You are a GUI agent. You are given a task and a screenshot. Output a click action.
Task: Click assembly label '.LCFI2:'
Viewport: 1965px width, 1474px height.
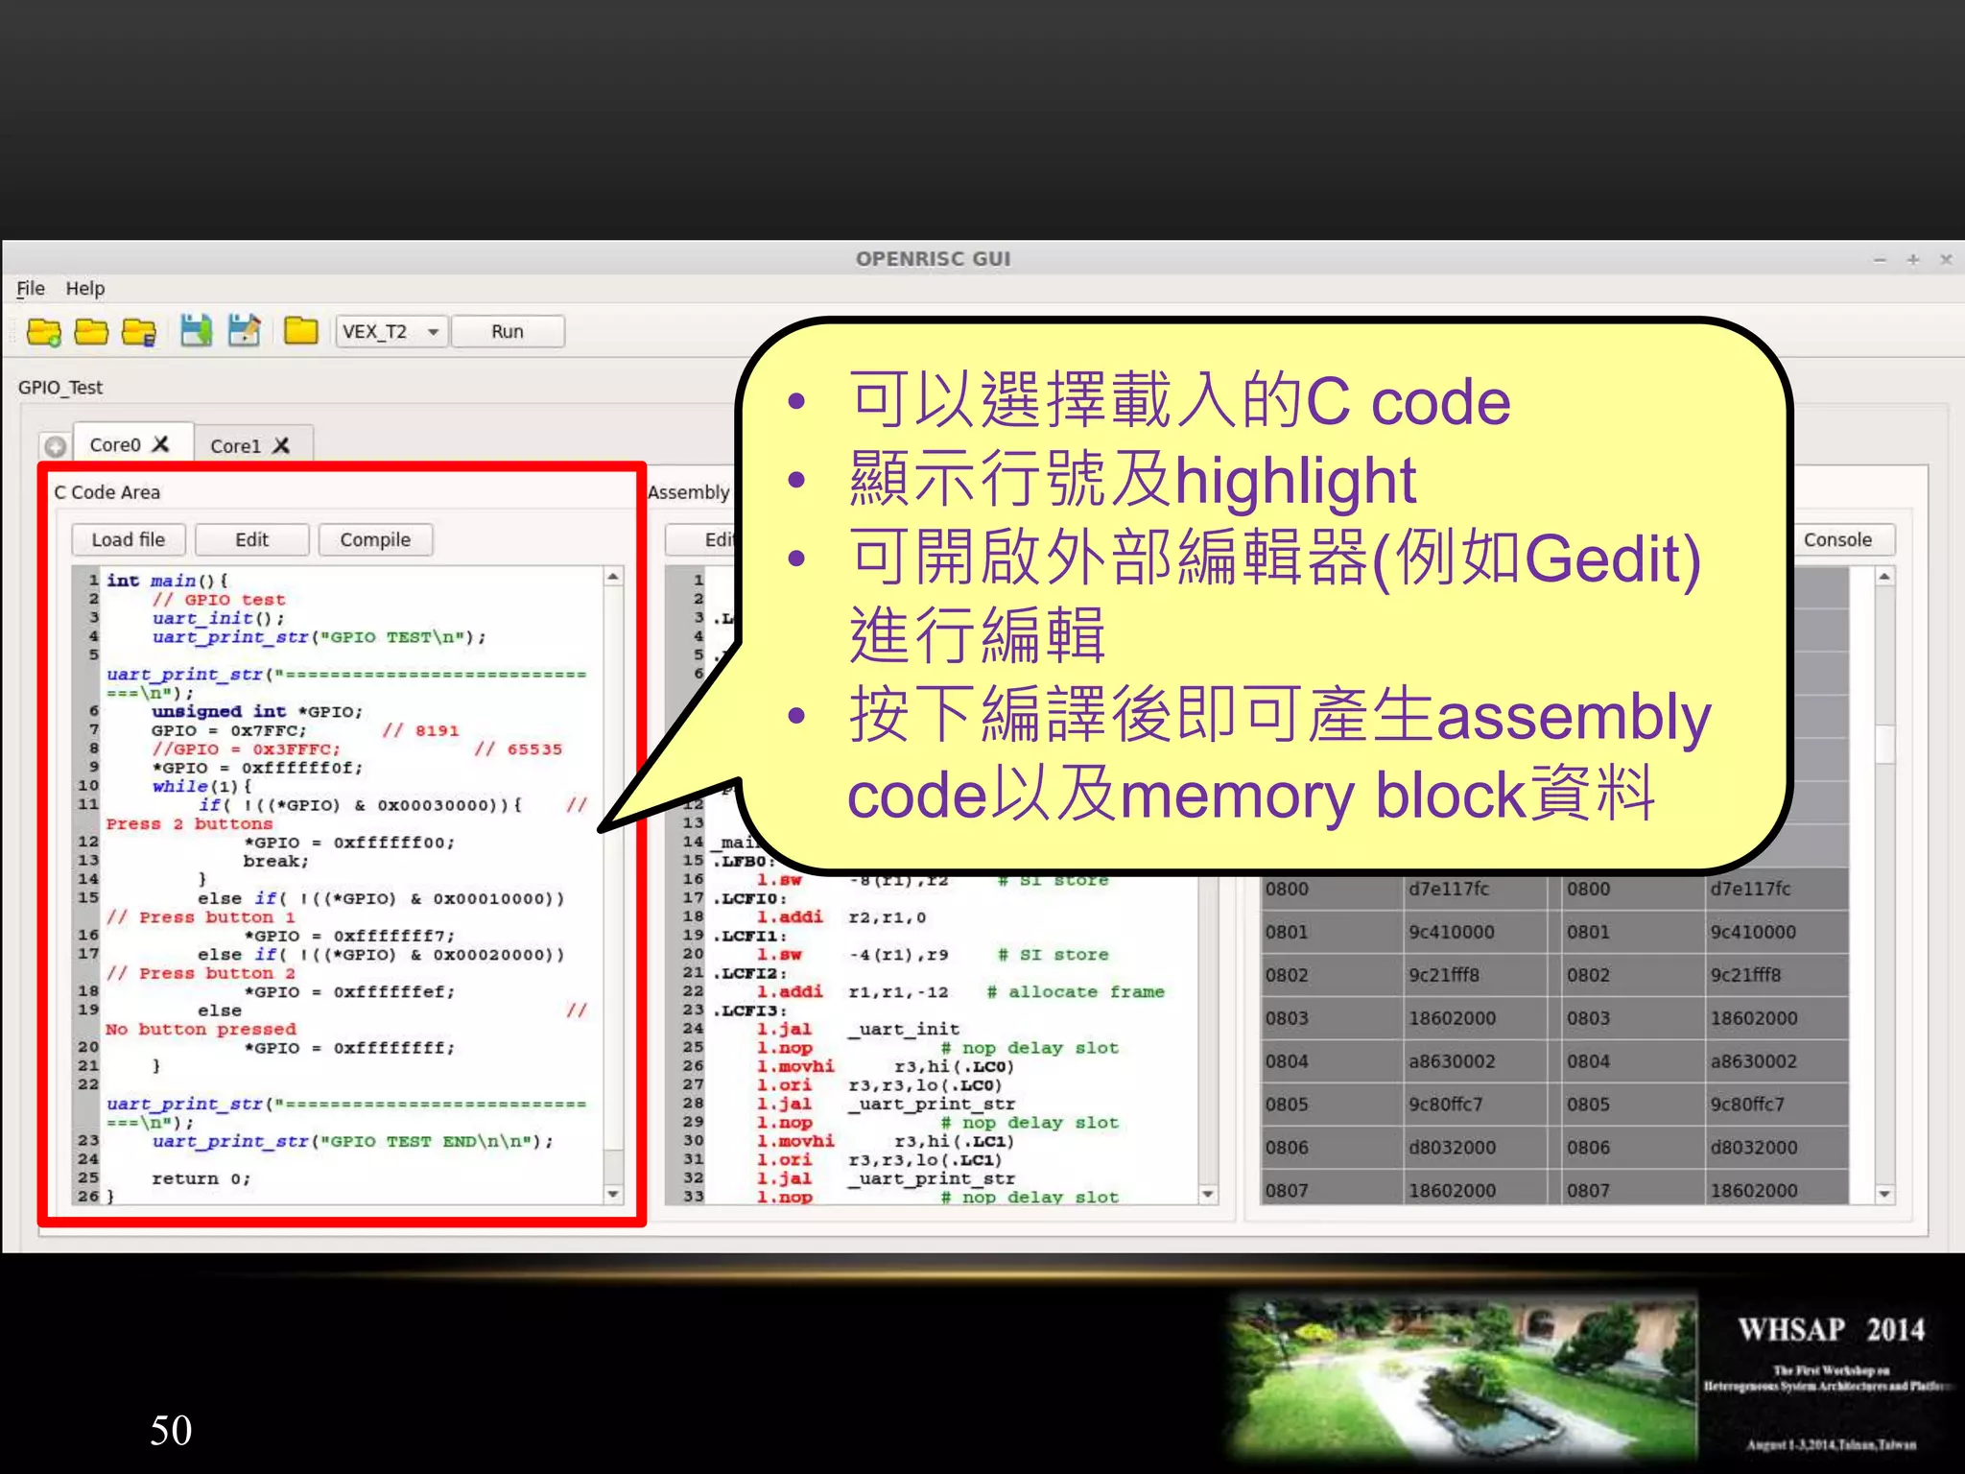point(749,973)
